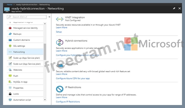Open the Backups menu item

point(25,34)
